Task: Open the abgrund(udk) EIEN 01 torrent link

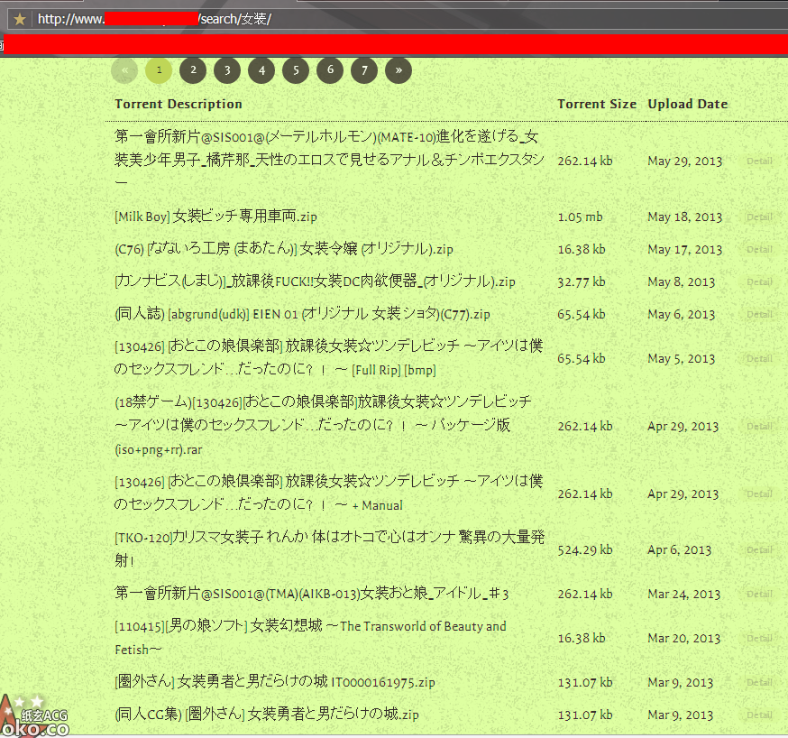Action: [302, 314]
